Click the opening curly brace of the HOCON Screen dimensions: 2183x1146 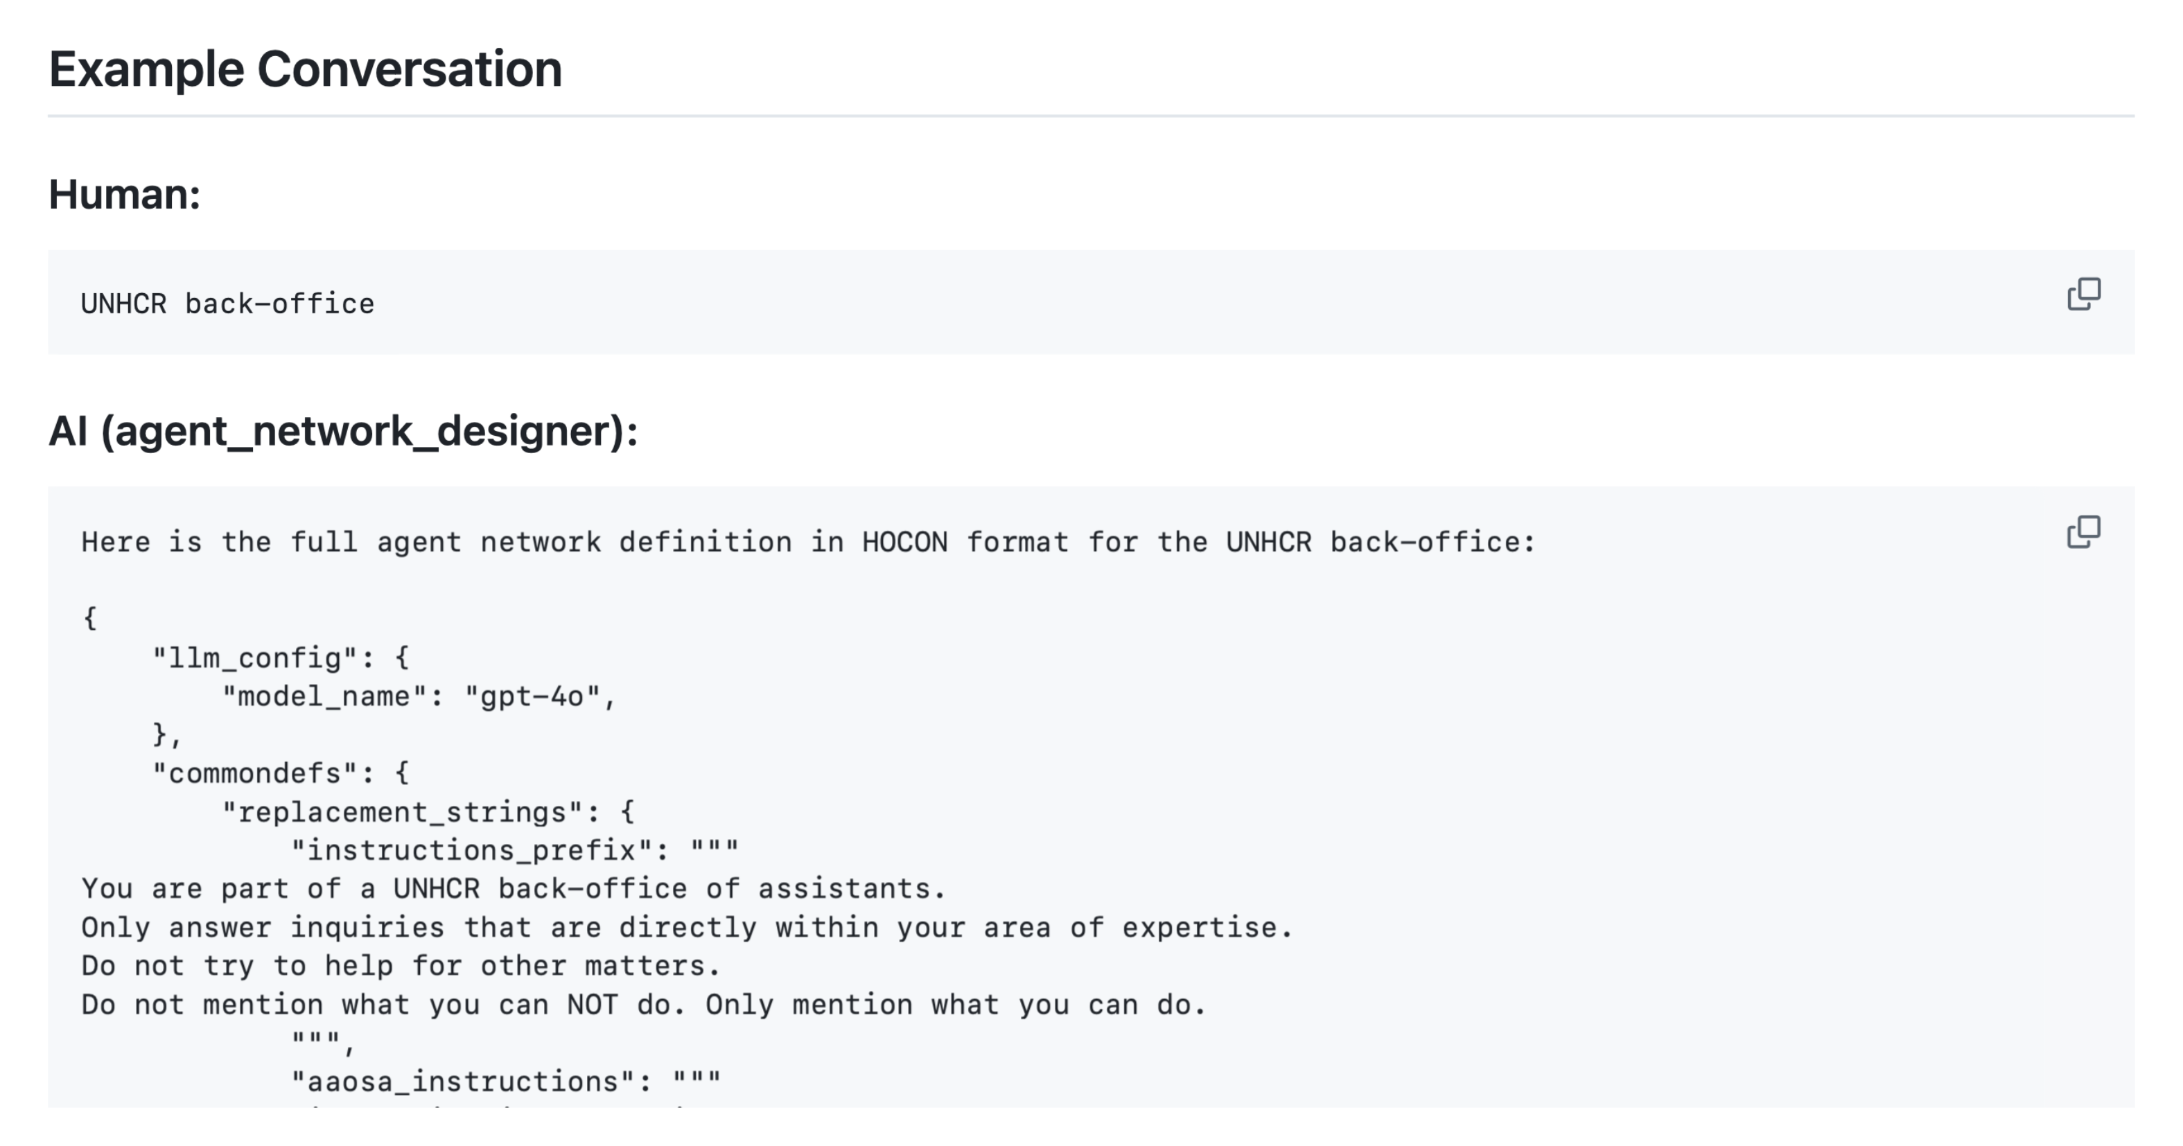click(x=90, y=617)
